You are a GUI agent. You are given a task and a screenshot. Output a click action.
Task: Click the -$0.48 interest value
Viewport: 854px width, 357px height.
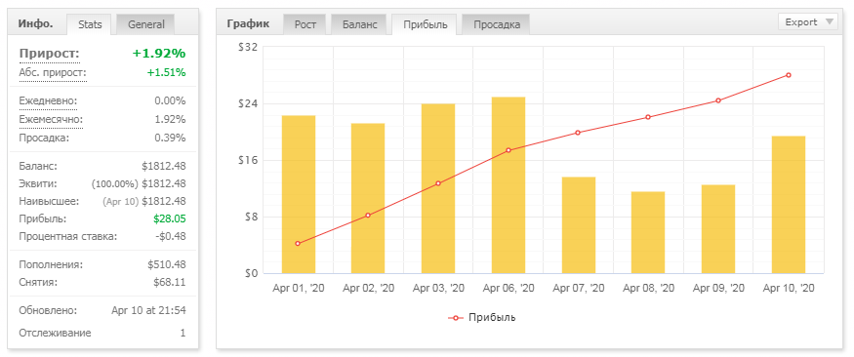click(170, 237)
